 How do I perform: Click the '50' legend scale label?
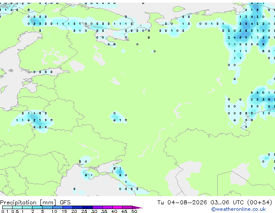[134, 211]
